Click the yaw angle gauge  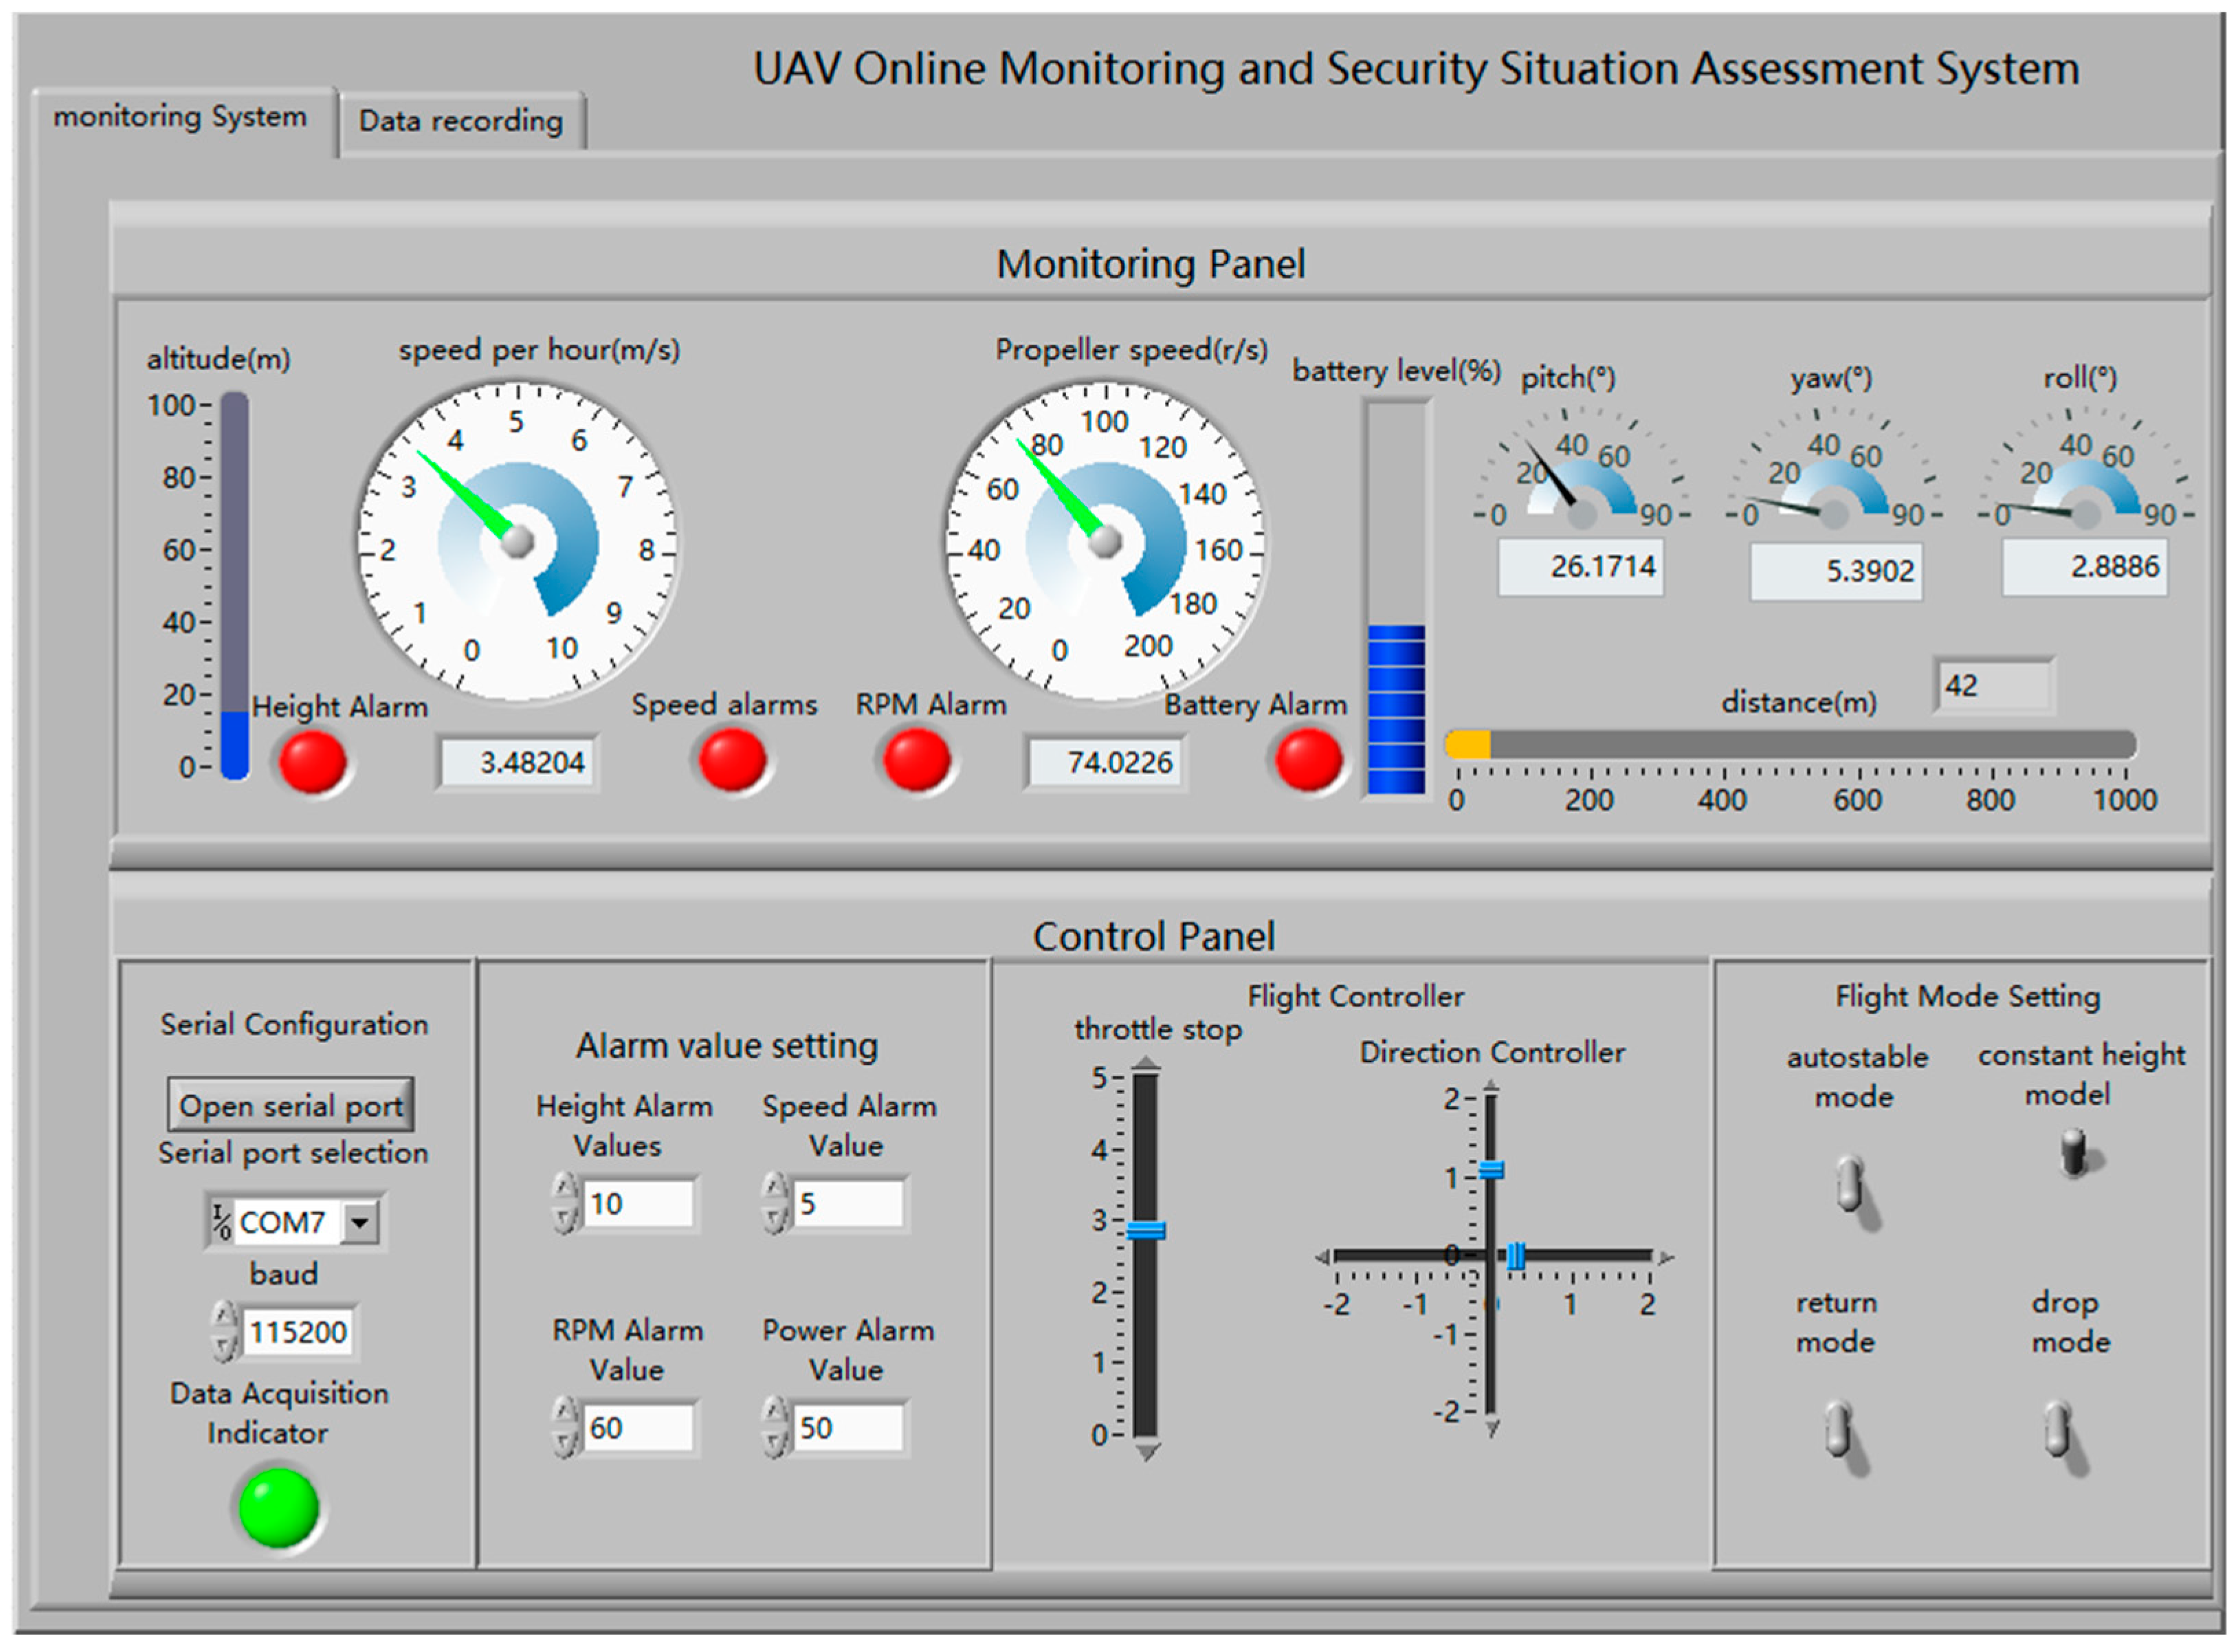pos(1833,480)
